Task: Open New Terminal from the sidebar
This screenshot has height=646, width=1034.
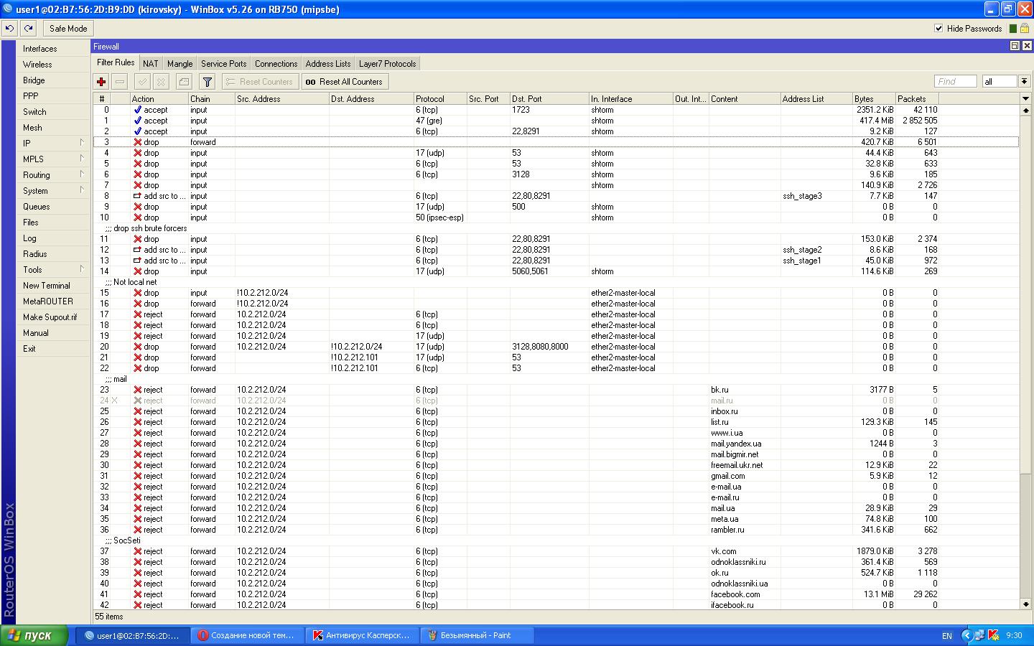Action: tap(47, 286)
